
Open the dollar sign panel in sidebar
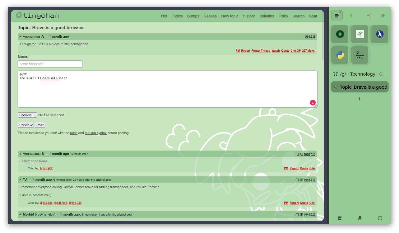click(x=351, y=16)
